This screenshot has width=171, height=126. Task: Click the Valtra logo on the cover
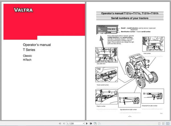point(23,10)
